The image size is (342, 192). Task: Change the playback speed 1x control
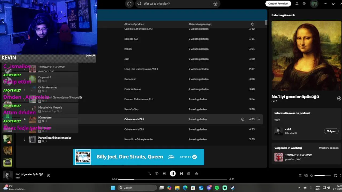(x=150, y=174)
